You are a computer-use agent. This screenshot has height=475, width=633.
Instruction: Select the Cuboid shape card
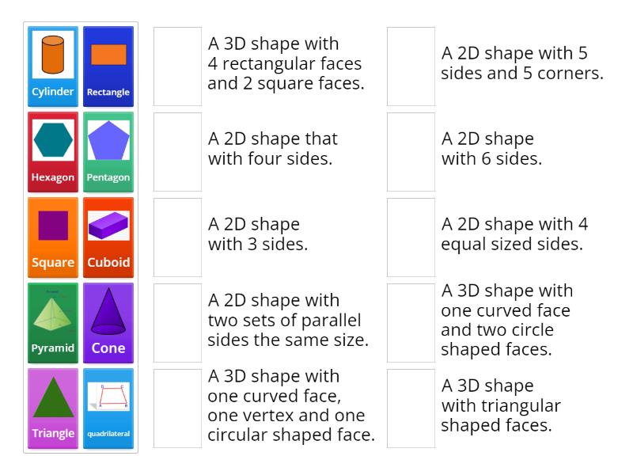(108, 237)
